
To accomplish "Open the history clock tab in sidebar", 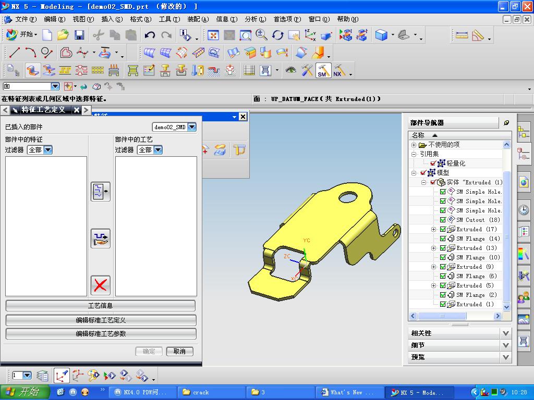I will (x=524, y=209).
